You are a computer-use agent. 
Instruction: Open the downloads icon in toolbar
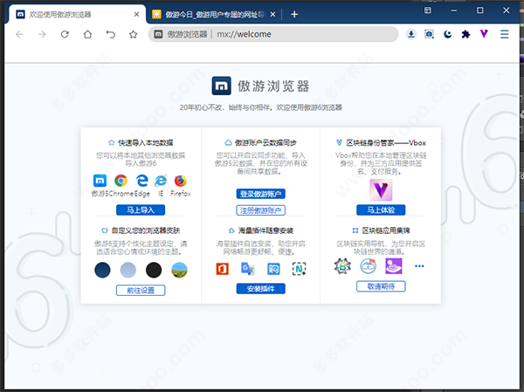point(411,34)
